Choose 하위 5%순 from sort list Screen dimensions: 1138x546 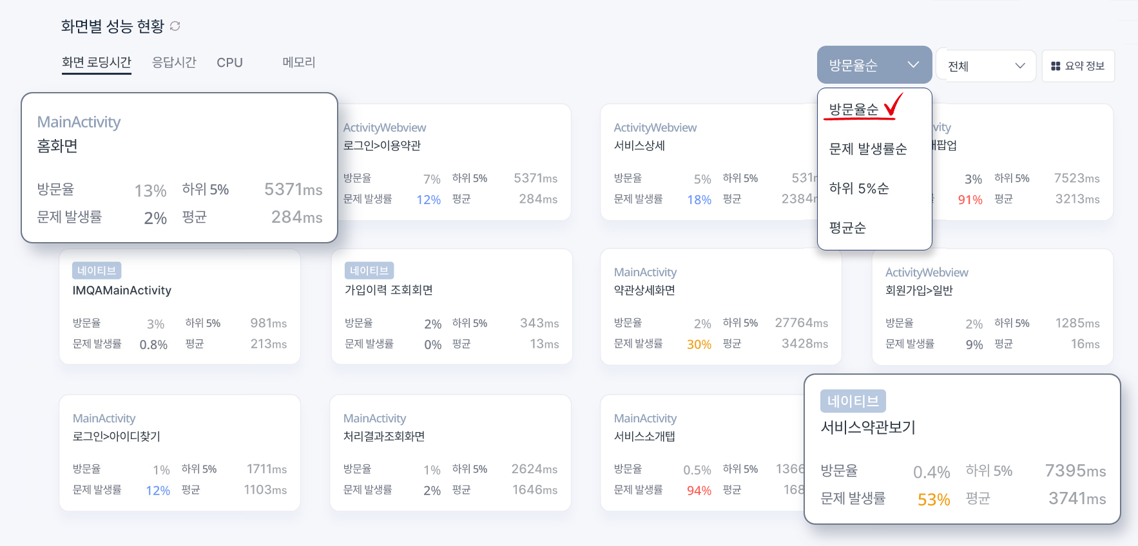point(858,189)
